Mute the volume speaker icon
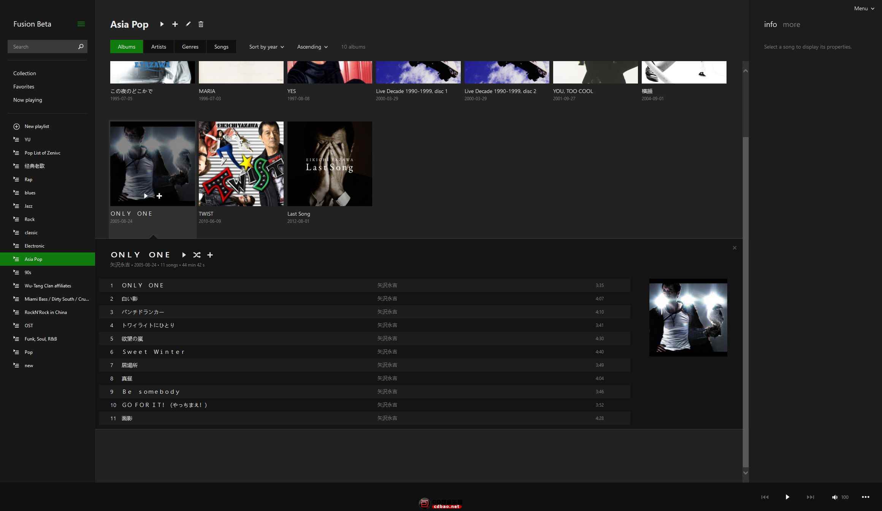 pyautogui.click(x=834, y=497)
